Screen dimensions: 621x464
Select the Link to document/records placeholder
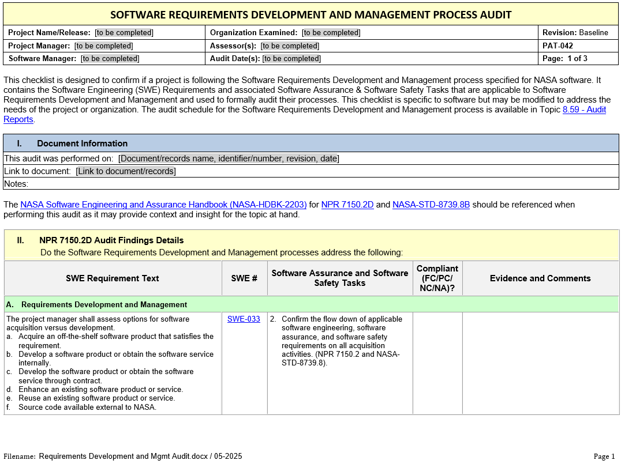click(125, 171)
